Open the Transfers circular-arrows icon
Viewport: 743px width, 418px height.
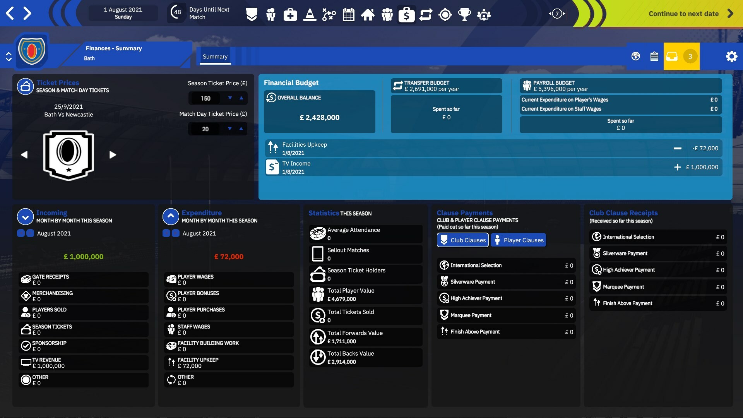tap(426, 15)
